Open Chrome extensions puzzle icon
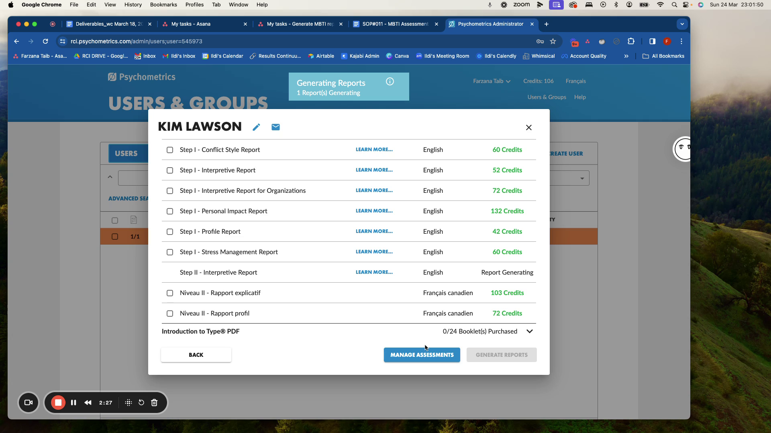The image size is (771, 433). (x=631, y=41)
